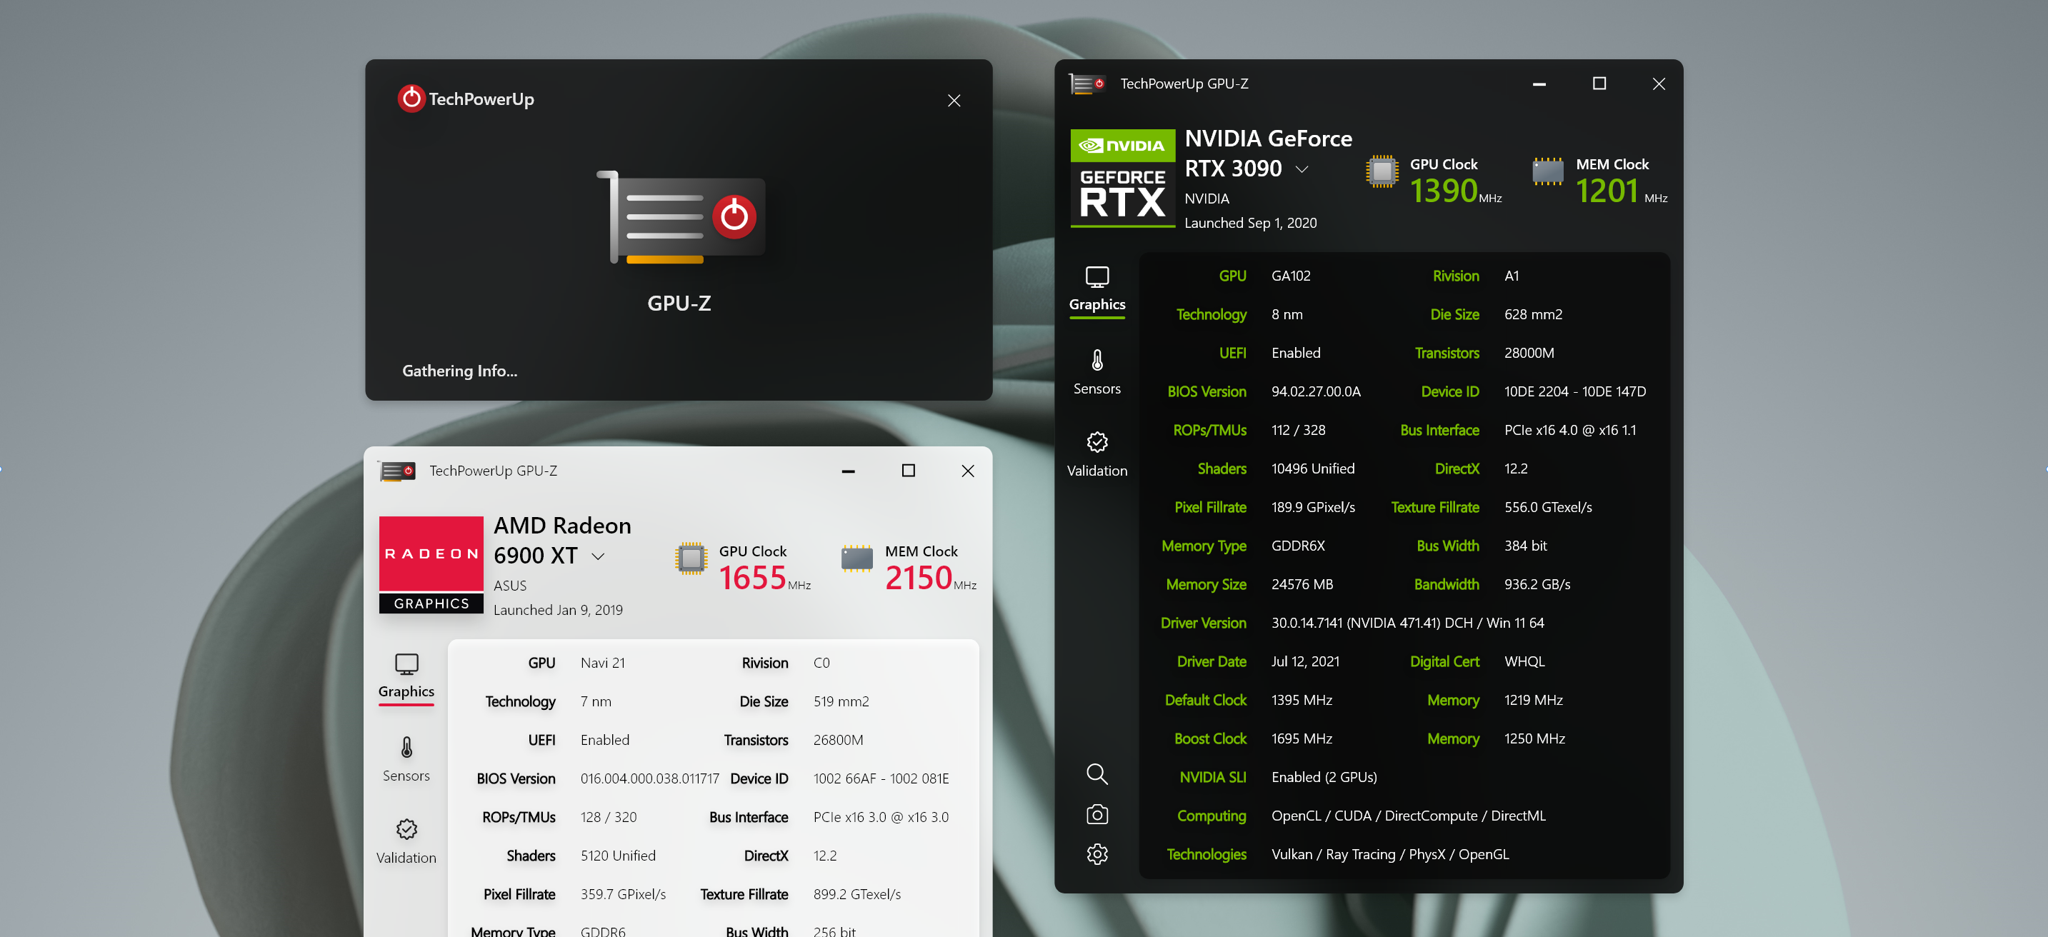Click the 016.004.000.038.011717 BIOS version
This screenshot has height=937, width=2048.
click(649, 778)
